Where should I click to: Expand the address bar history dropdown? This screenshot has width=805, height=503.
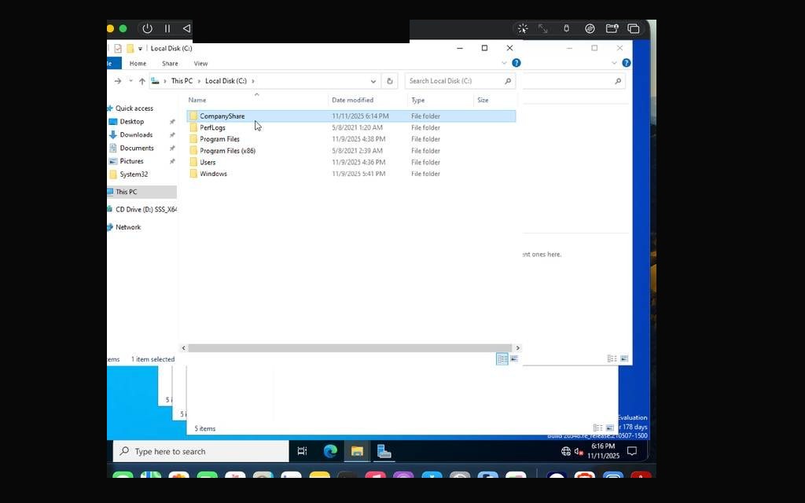pyautogui.click(x=373, y=81)
